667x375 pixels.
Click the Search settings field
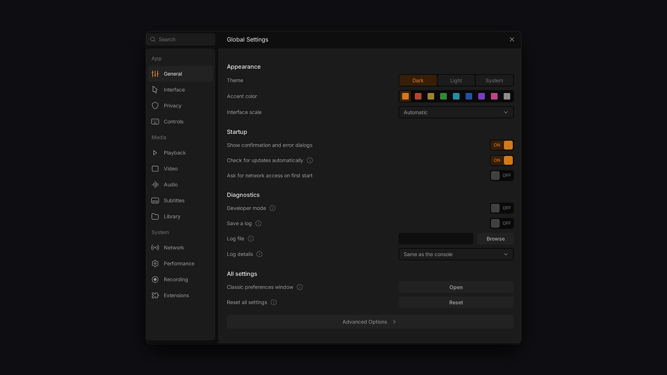coord(181,40)
